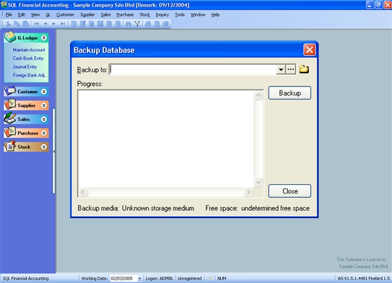392x283 pixels.
Task: Click the filter funnel icon in toolbar
Action: click(x=137, y=24)
